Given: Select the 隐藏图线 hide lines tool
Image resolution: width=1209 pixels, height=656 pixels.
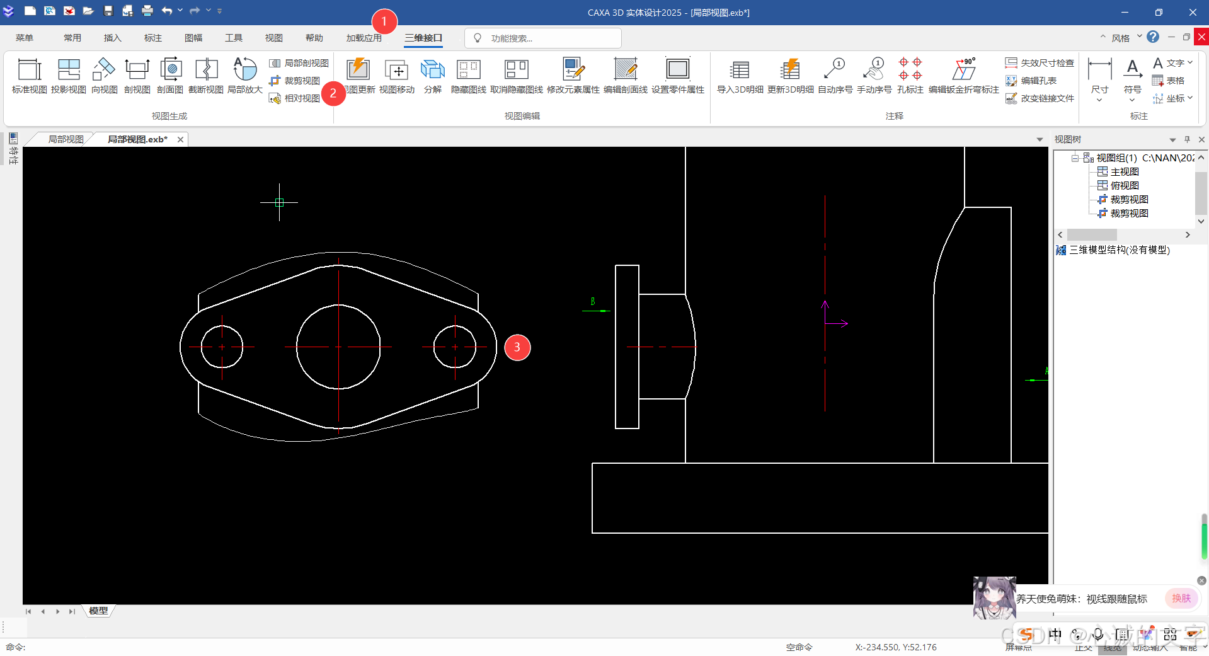Looking at the screenshot, I should pos(469,76).
